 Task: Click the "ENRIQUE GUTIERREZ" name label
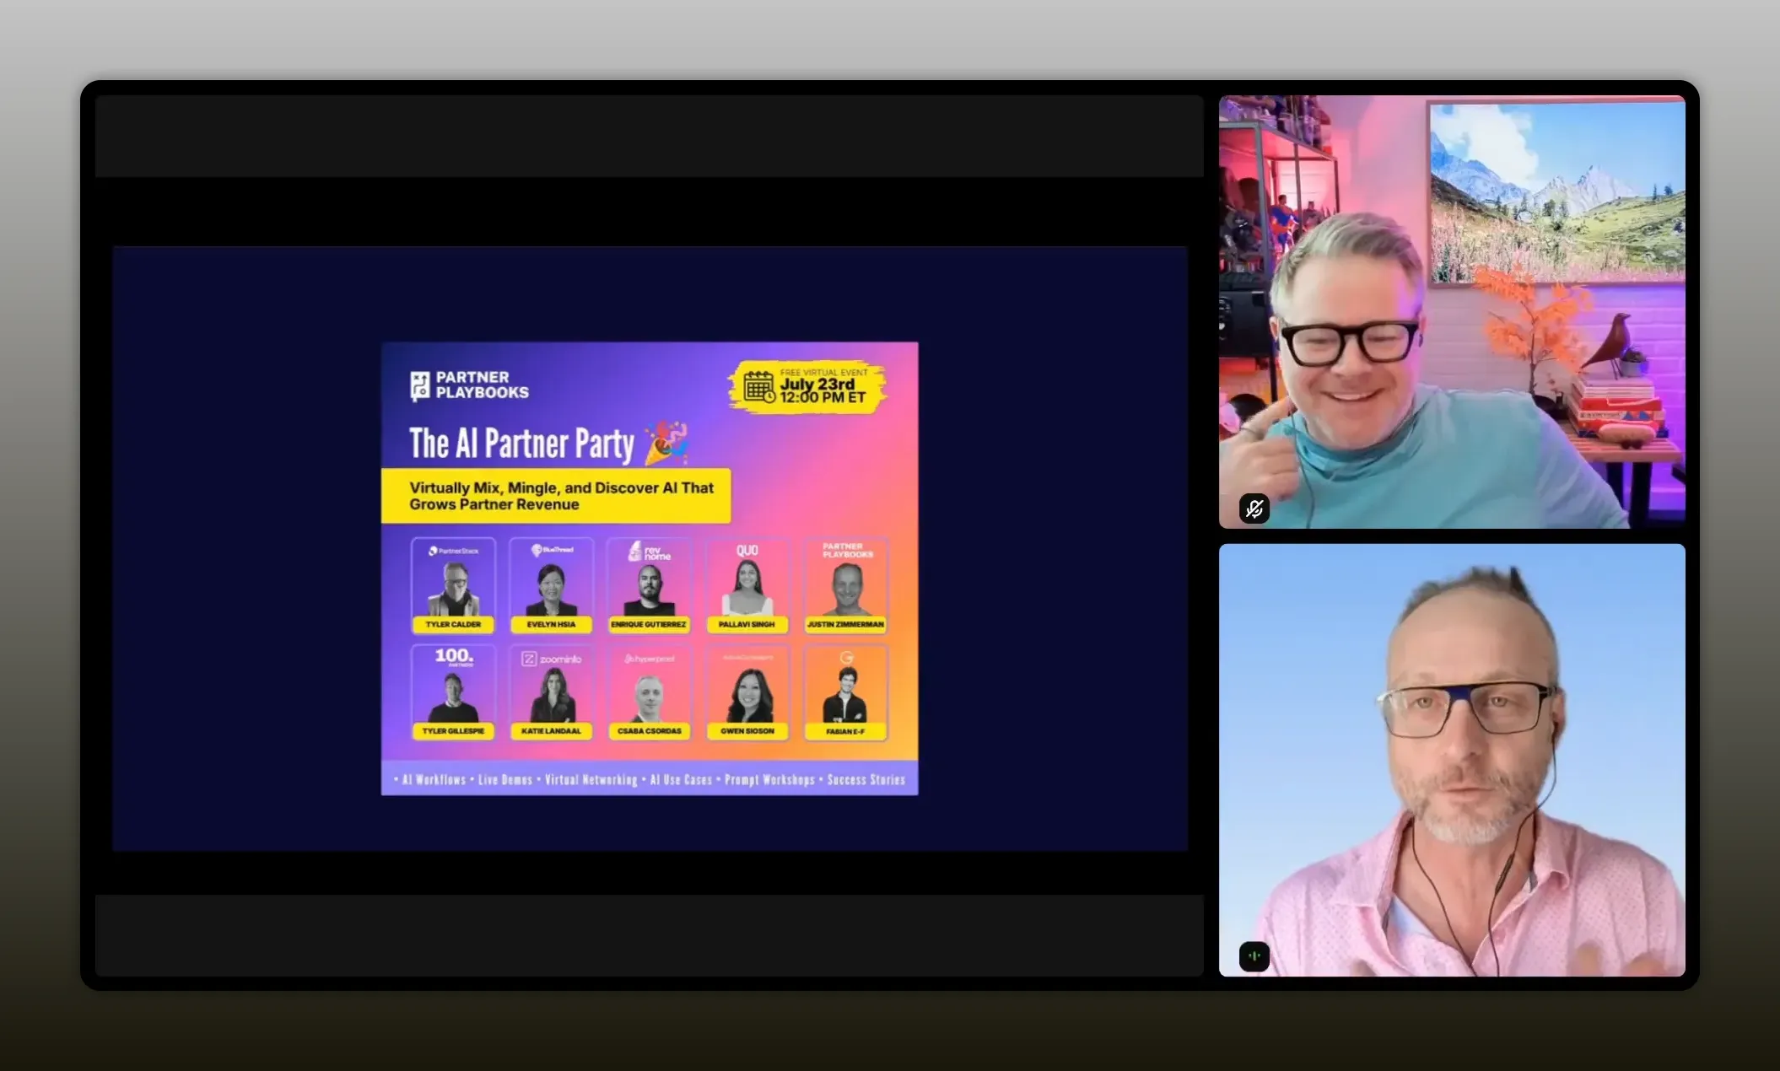(x=649, y=625)
